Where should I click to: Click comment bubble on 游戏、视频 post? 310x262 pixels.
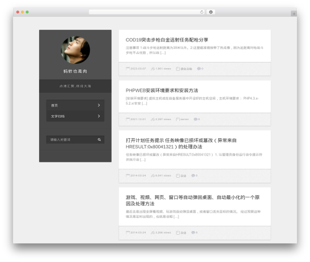193,232
